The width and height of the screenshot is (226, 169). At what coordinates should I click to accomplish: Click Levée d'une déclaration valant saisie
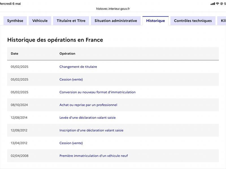click(88, 117)
